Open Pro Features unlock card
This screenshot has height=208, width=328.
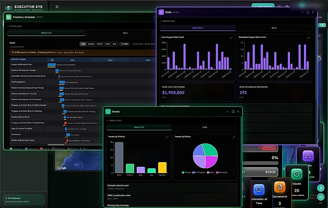point(24,200)
